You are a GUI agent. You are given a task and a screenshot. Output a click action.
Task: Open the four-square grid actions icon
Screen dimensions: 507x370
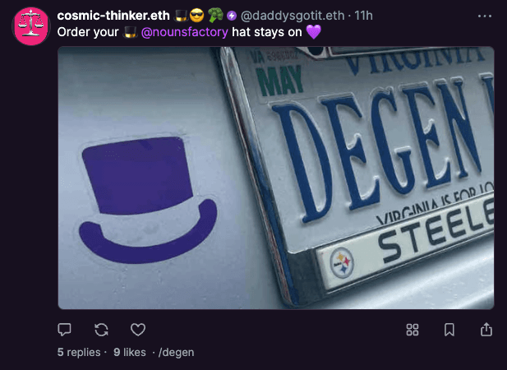pyautogui.click(x=413, y=329)
